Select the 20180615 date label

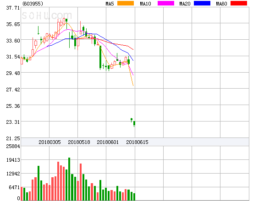point(137,142)
